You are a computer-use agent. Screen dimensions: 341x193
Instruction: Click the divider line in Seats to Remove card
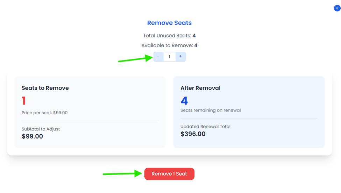(x=90, y=121)
